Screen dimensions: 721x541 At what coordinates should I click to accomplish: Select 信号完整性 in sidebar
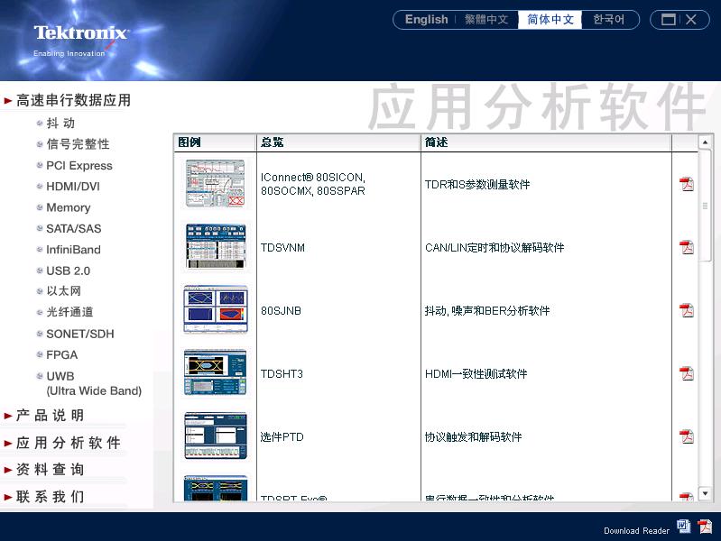click(x=78, y=144)
